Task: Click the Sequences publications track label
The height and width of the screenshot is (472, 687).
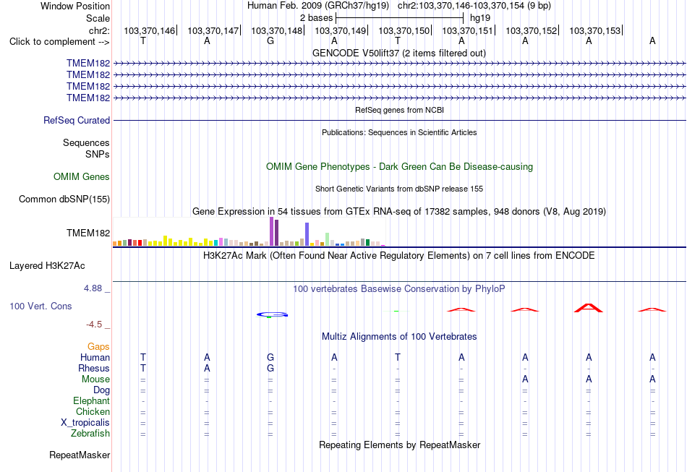Action: [x=86, y=142]
